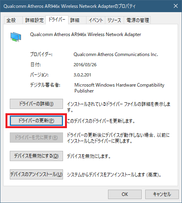The height and width of the screenshot is (203, 182).
Task: Click the デジタル署名者: label
Action: [x=45, y=85]
